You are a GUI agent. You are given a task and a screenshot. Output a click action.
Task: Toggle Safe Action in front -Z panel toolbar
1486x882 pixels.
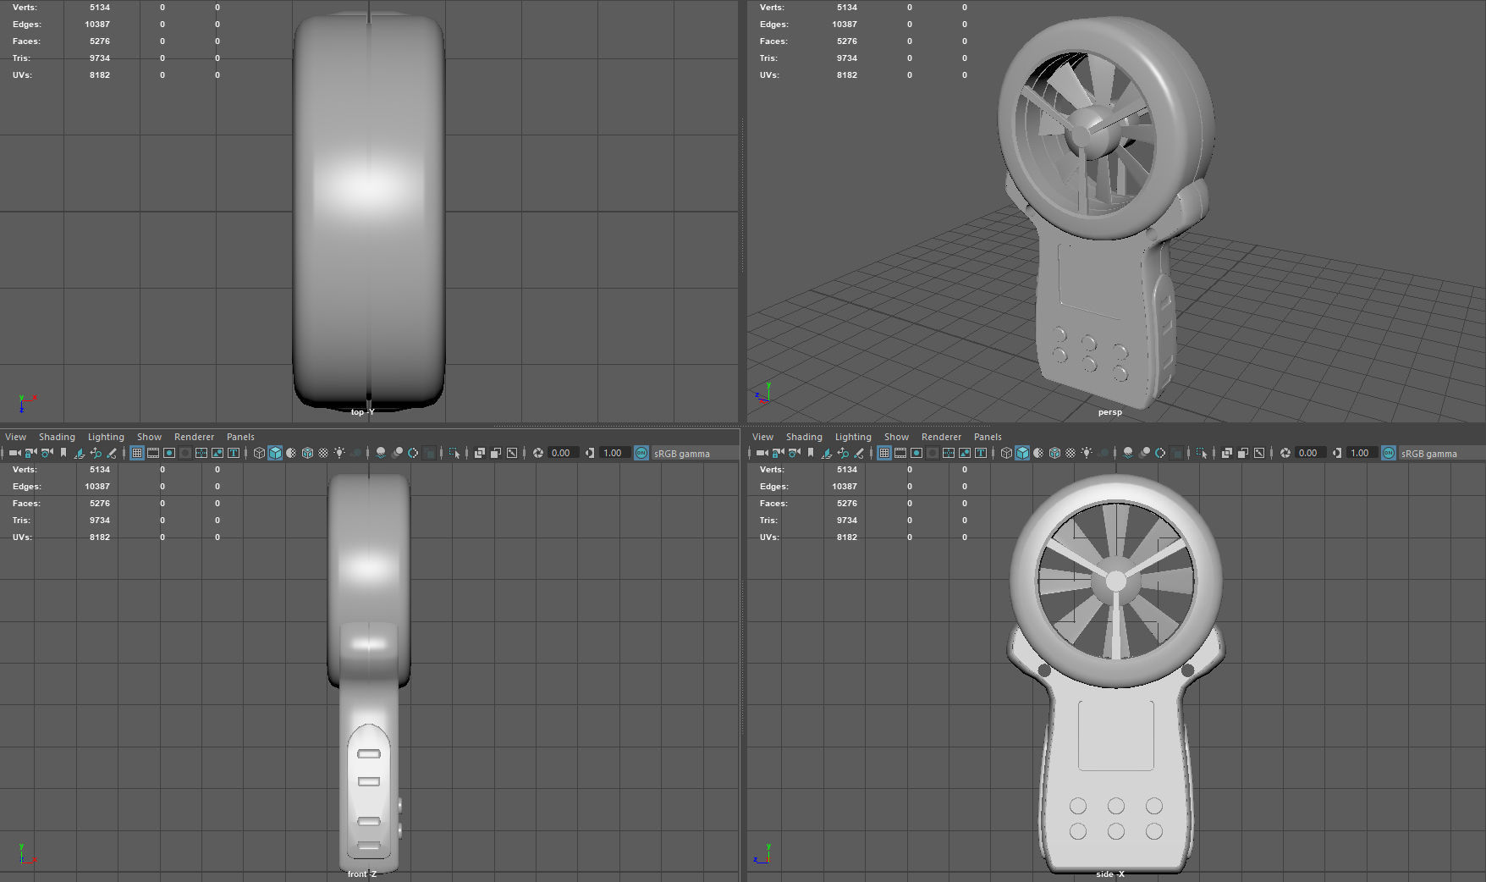pos(217,453)
